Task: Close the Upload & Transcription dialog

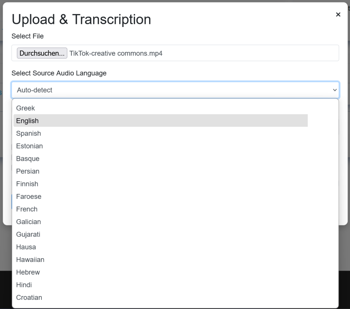Action: [338, 14]
